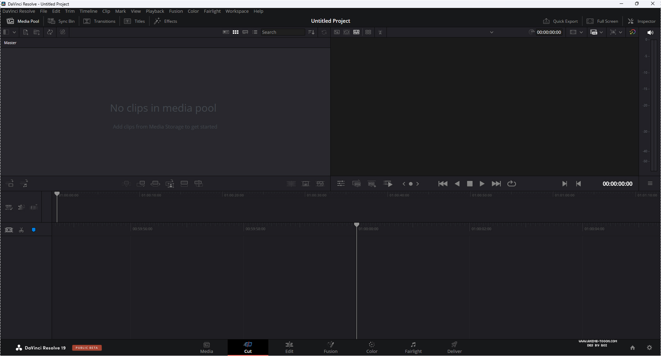Open the safe area overlay dropdown arrow
The width and height of the screenshot is (661, 356).
(x=620, y=32)
